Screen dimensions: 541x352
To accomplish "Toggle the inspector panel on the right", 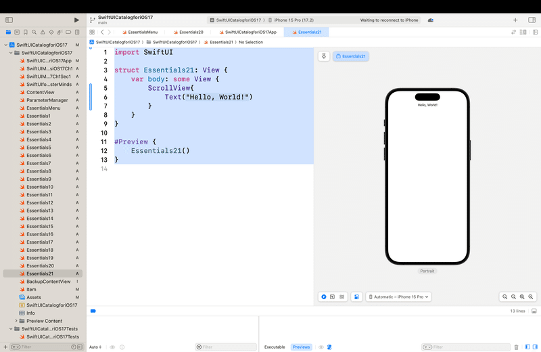I will point(532,20).
